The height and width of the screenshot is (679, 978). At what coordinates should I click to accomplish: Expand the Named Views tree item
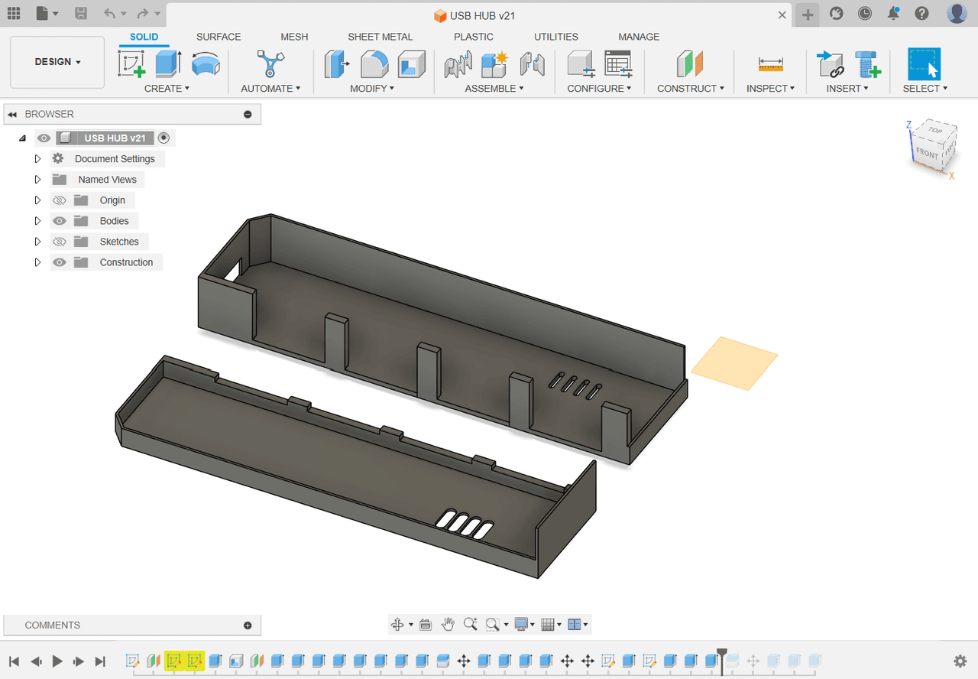[x=37, y=180]
